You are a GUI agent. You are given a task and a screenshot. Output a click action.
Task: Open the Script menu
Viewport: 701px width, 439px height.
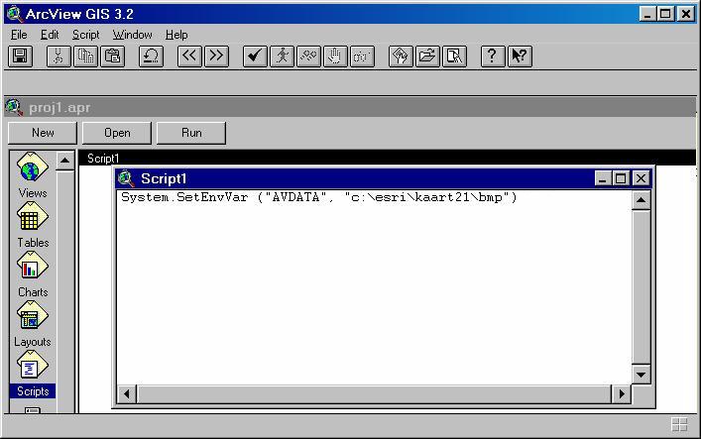click(x=85, y=35)
